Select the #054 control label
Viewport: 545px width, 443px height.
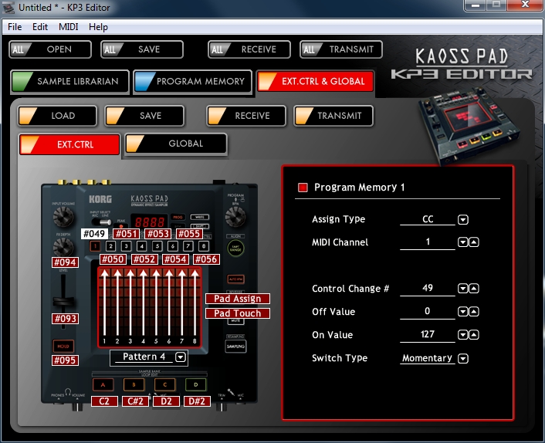(x=175, y=259)
